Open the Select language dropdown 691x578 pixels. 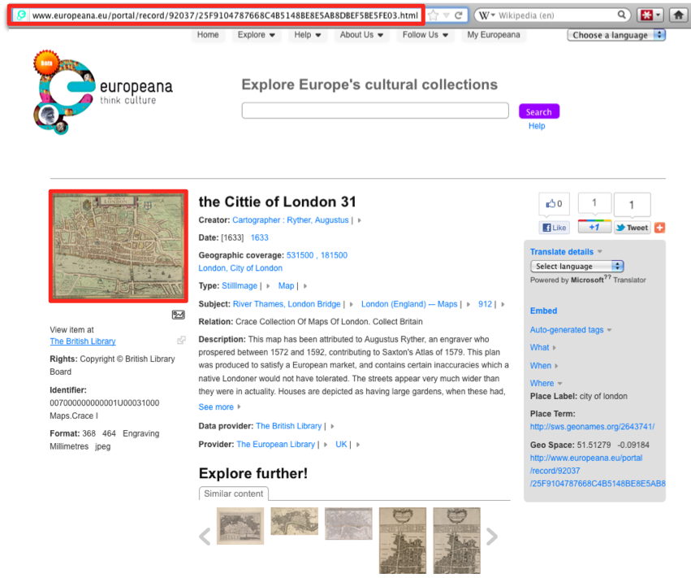pyautogui.click(x=577, y=266)
